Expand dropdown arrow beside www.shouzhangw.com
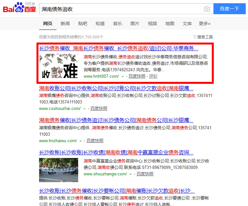The height and width of the screenshot is (206, 248). point(131,174)
